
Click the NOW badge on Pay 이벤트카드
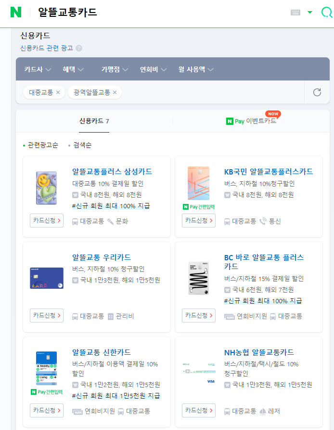[x=273, y=114]
